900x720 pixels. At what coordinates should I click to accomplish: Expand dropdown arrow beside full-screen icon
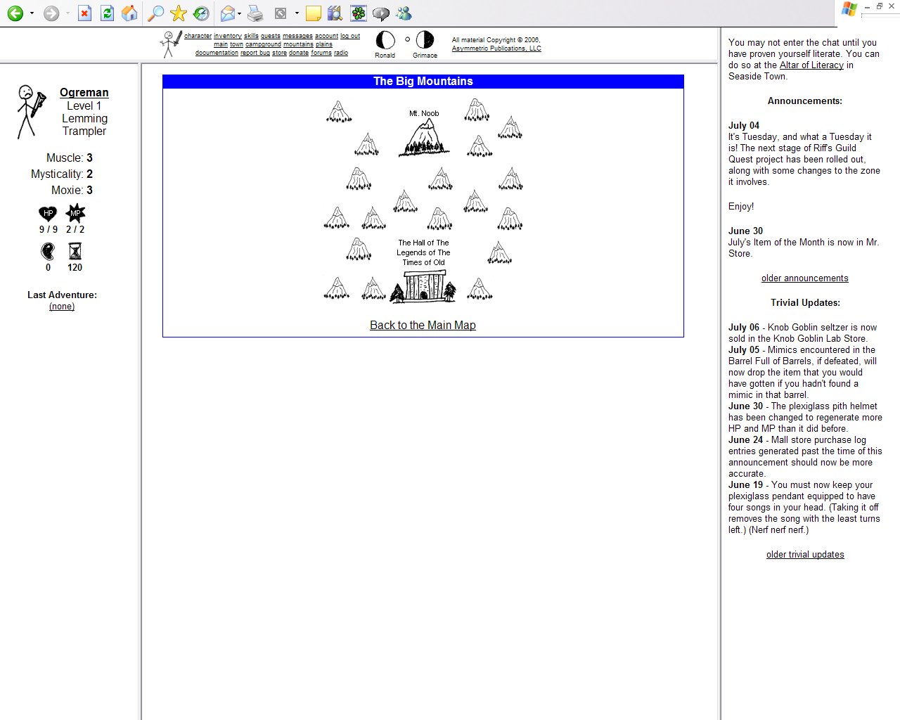pyautogui.click(x=297, y=13)
